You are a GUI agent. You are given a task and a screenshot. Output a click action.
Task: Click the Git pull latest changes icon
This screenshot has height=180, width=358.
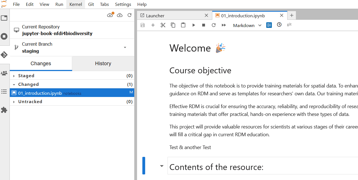110,15
